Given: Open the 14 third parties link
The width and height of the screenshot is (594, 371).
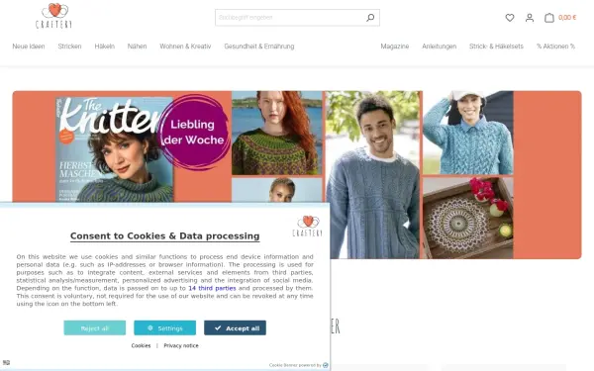Looking at the screenshot, I should (212, 288).
